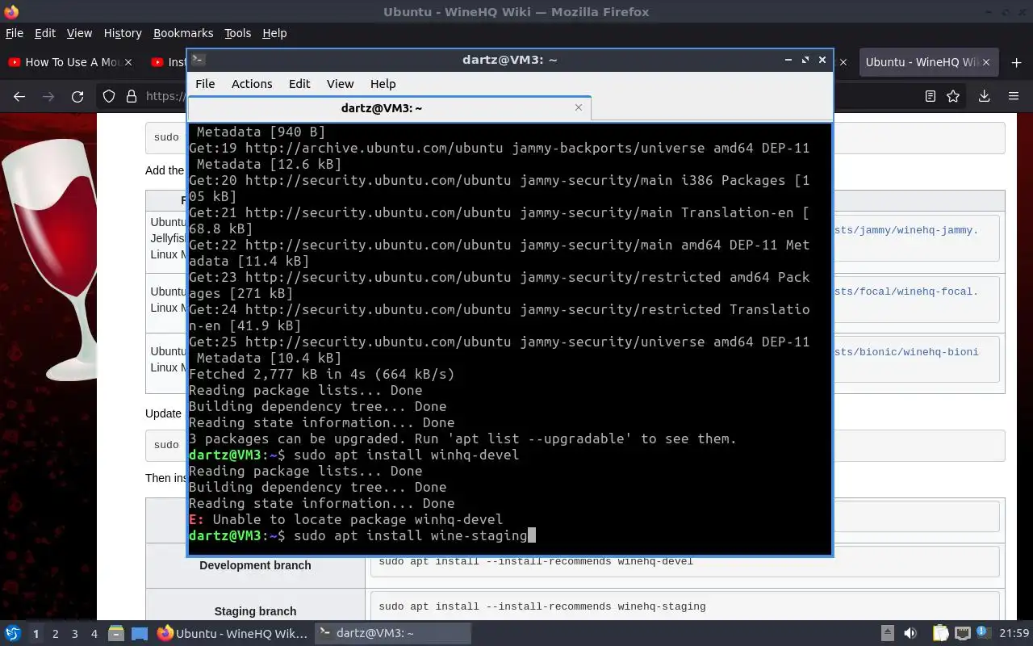
Task: Click the '3 packages can be upgraded' line
Action: (462, 438)
